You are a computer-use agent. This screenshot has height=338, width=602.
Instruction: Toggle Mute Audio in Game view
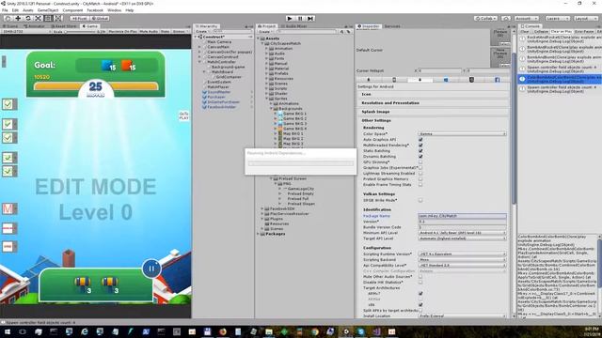(149, 31)
